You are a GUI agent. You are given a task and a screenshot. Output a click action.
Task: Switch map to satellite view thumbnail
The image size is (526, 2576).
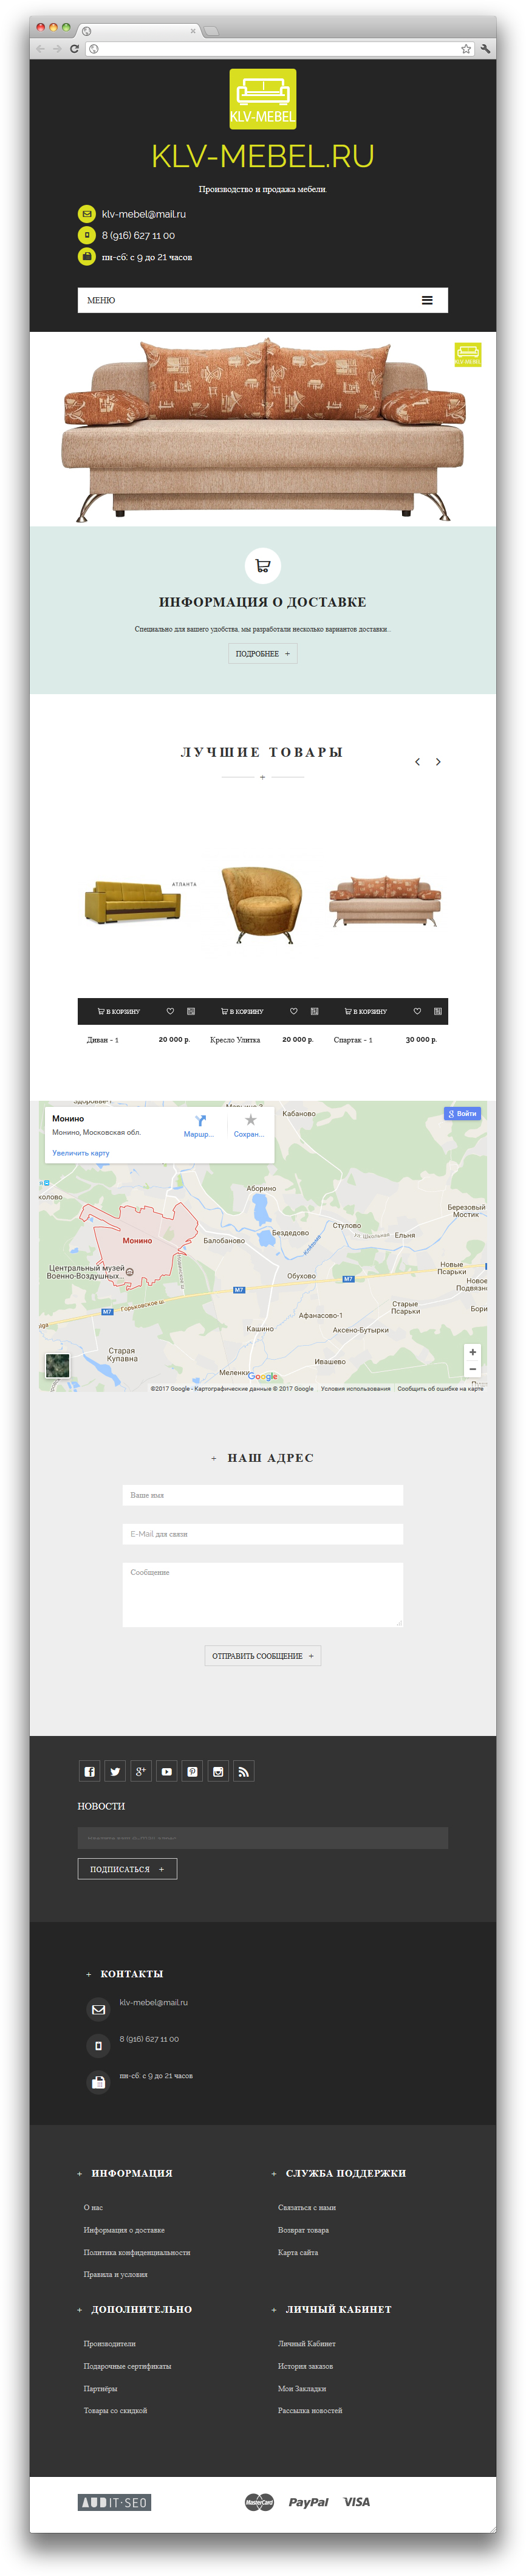click(58, 1365)
